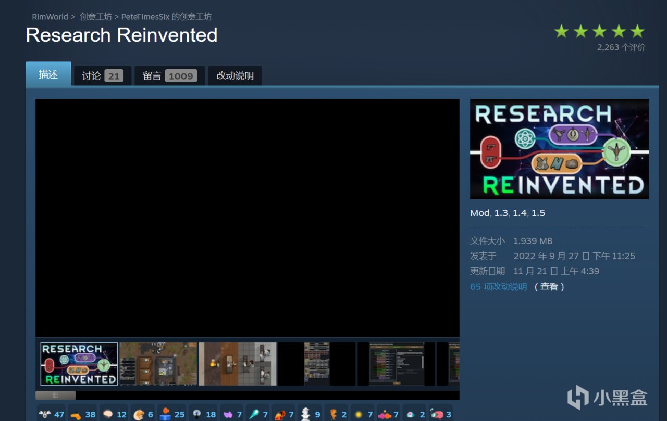The width and height of the screenshot is (667, 421).
Task: Open PeteTimesSix 的创意工坊 breadcrumb link
Action: tap(166, 17)
